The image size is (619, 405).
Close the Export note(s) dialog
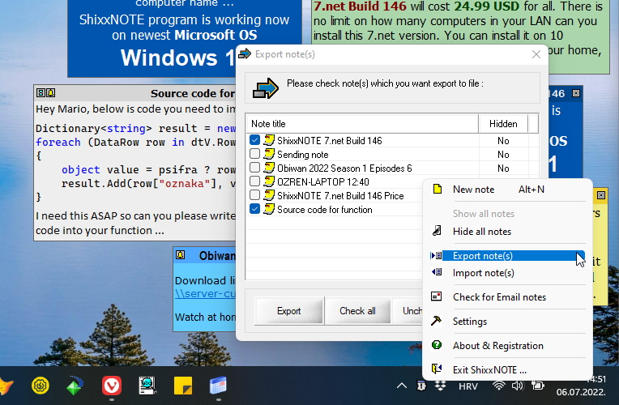[536, 54]
